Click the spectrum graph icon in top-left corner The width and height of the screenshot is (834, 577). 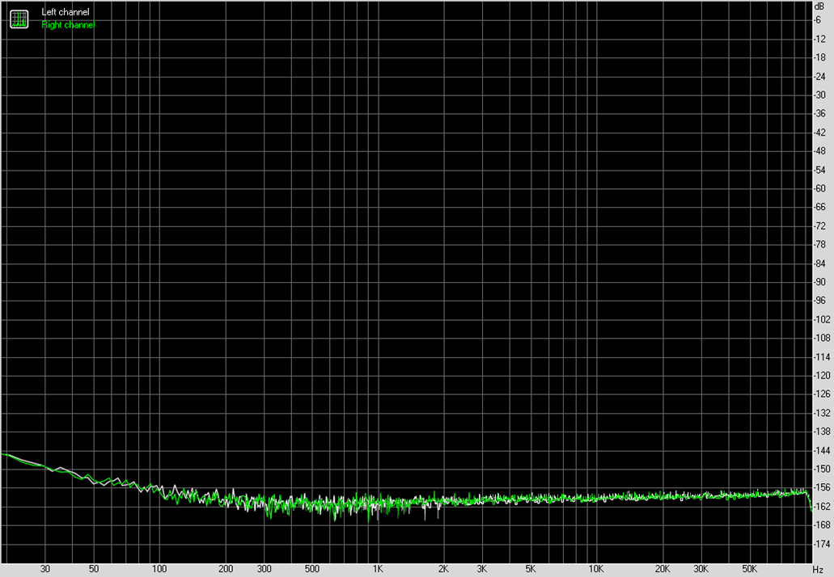[19, 19]
